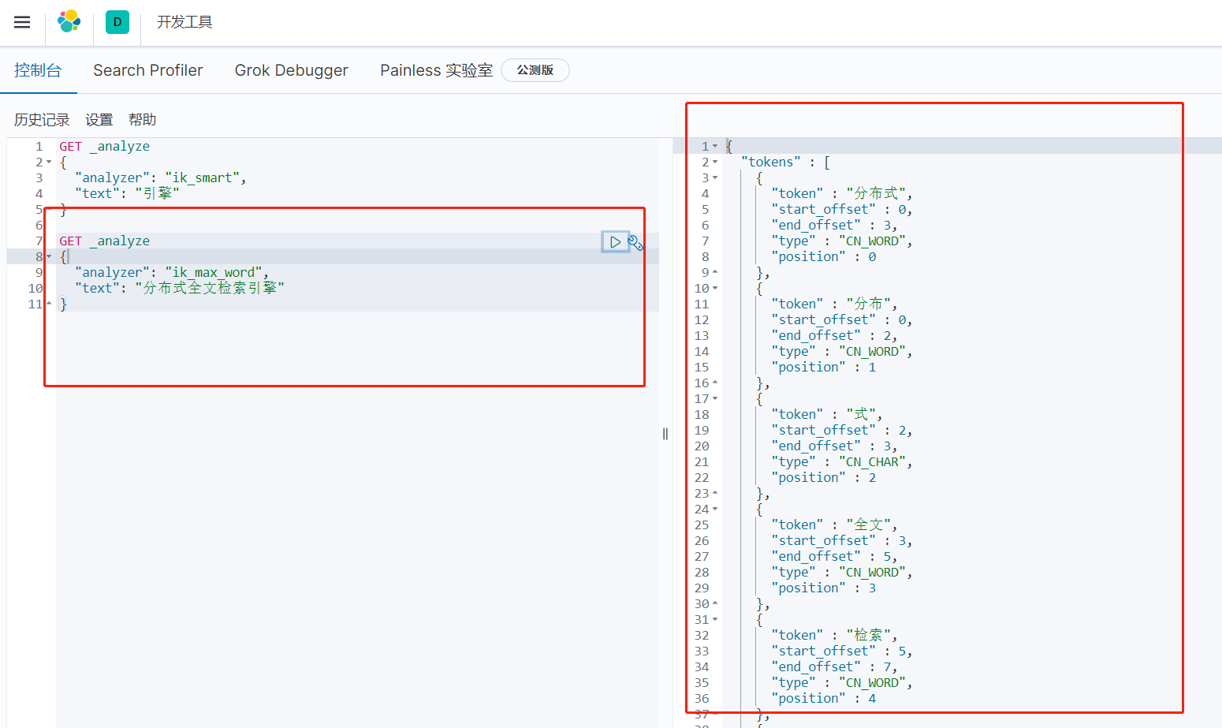
Task: Fold the token object at output line 17
Action: click(715, 399)
